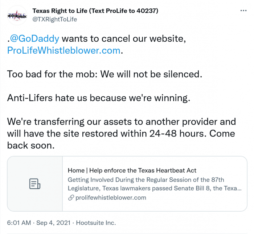Click the "Anti-Lifers hate us" line
The height and width of the screenshot is (234, 254).
click(98, 98)
